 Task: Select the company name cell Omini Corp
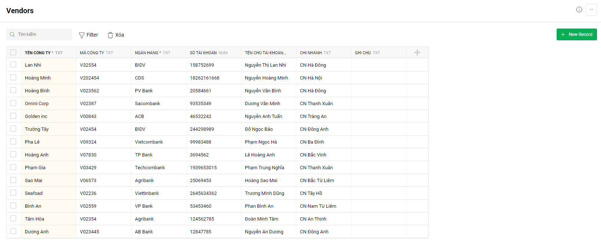point(48,103)
